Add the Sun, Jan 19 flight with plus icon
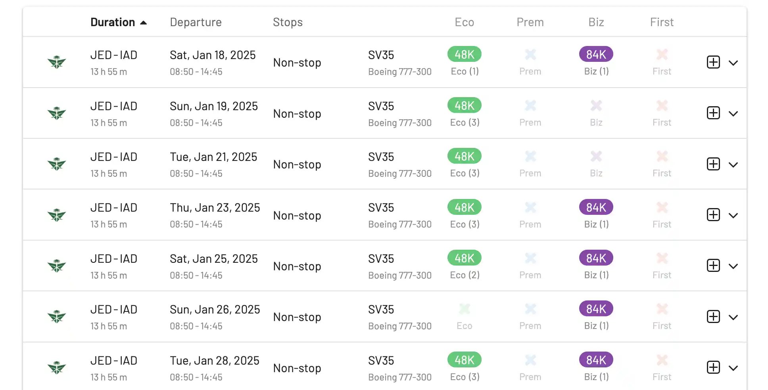This screenshot has height=390, width=768. (713, 113)
